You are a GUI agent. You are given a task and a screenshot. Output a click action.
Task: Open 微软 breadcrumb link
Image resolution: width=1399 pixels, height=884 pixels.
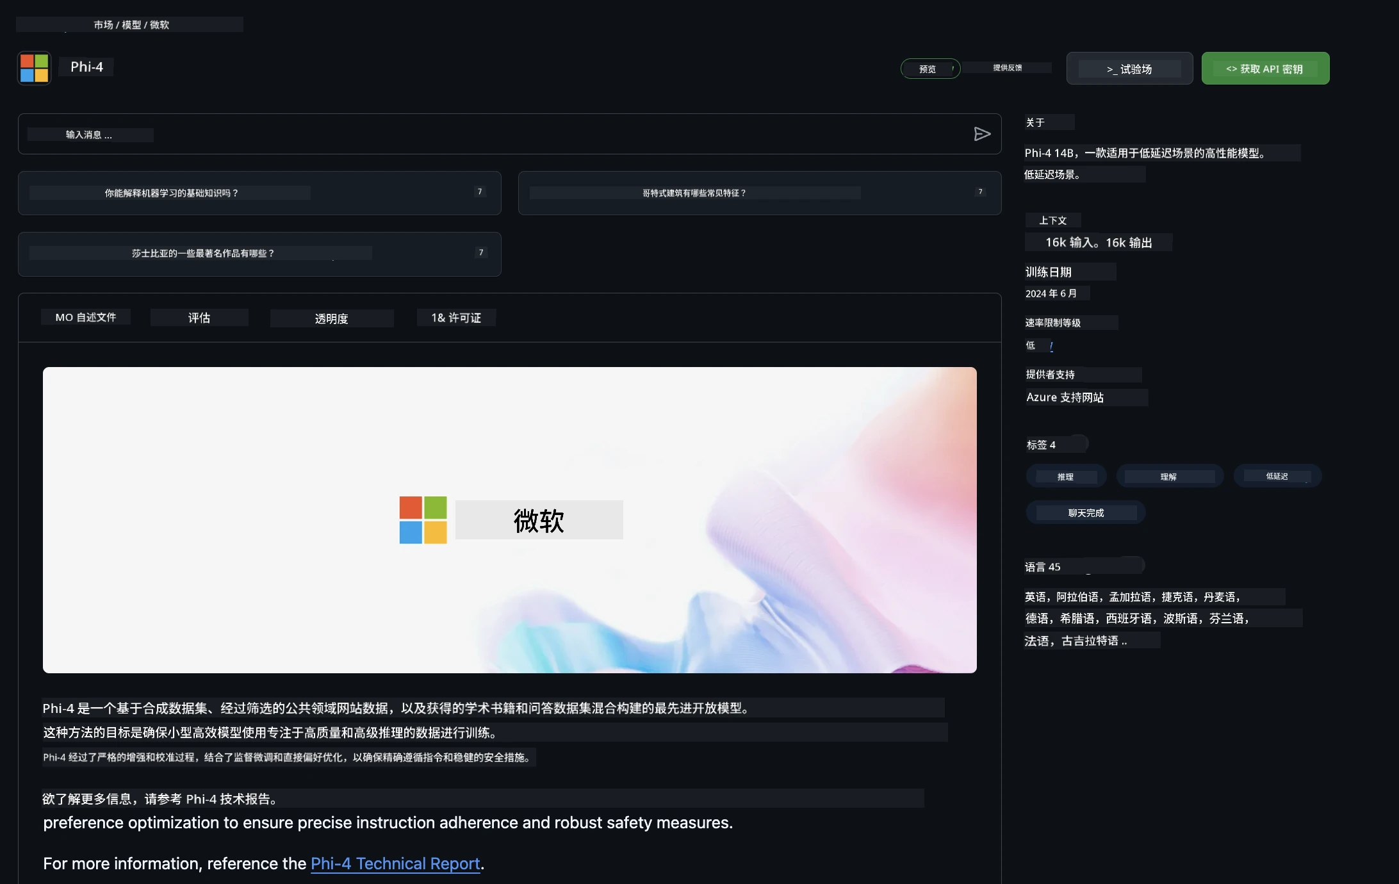click(160, 25)
